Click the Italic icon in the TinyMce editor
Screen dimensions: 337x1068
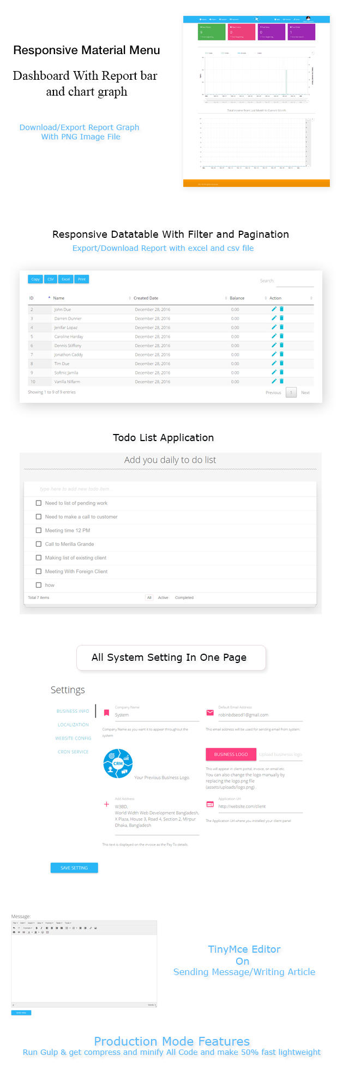[x=41, y=928]
